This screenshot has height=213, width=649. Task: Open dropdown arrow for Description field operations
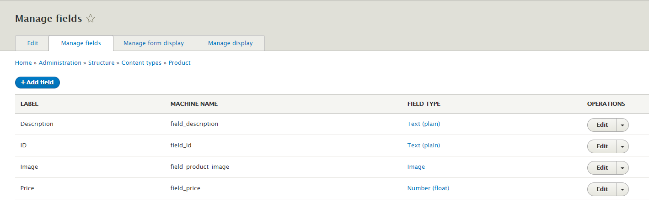[622, 125]
